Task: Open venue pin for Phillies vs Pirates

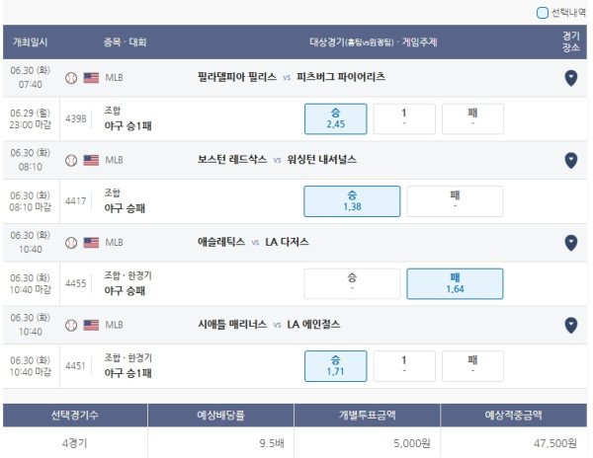Action: (x=570, y=78)
